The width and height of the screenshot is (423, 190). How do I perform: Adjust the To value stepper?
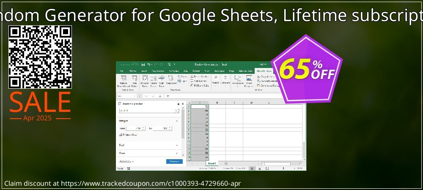[170, 128]
